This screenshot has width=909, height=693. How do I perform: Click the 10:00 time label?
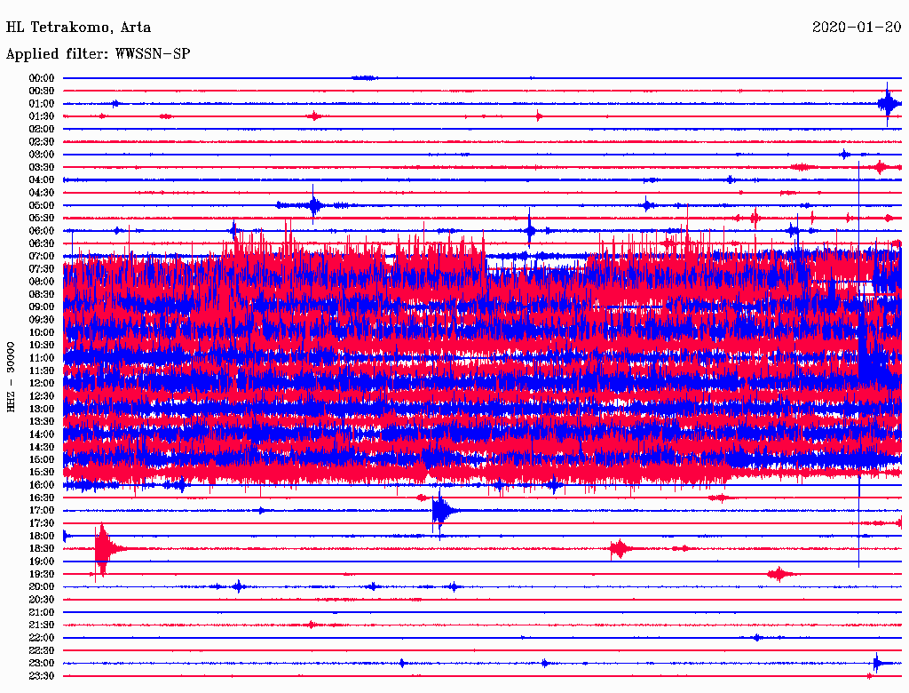coord(42,333)
